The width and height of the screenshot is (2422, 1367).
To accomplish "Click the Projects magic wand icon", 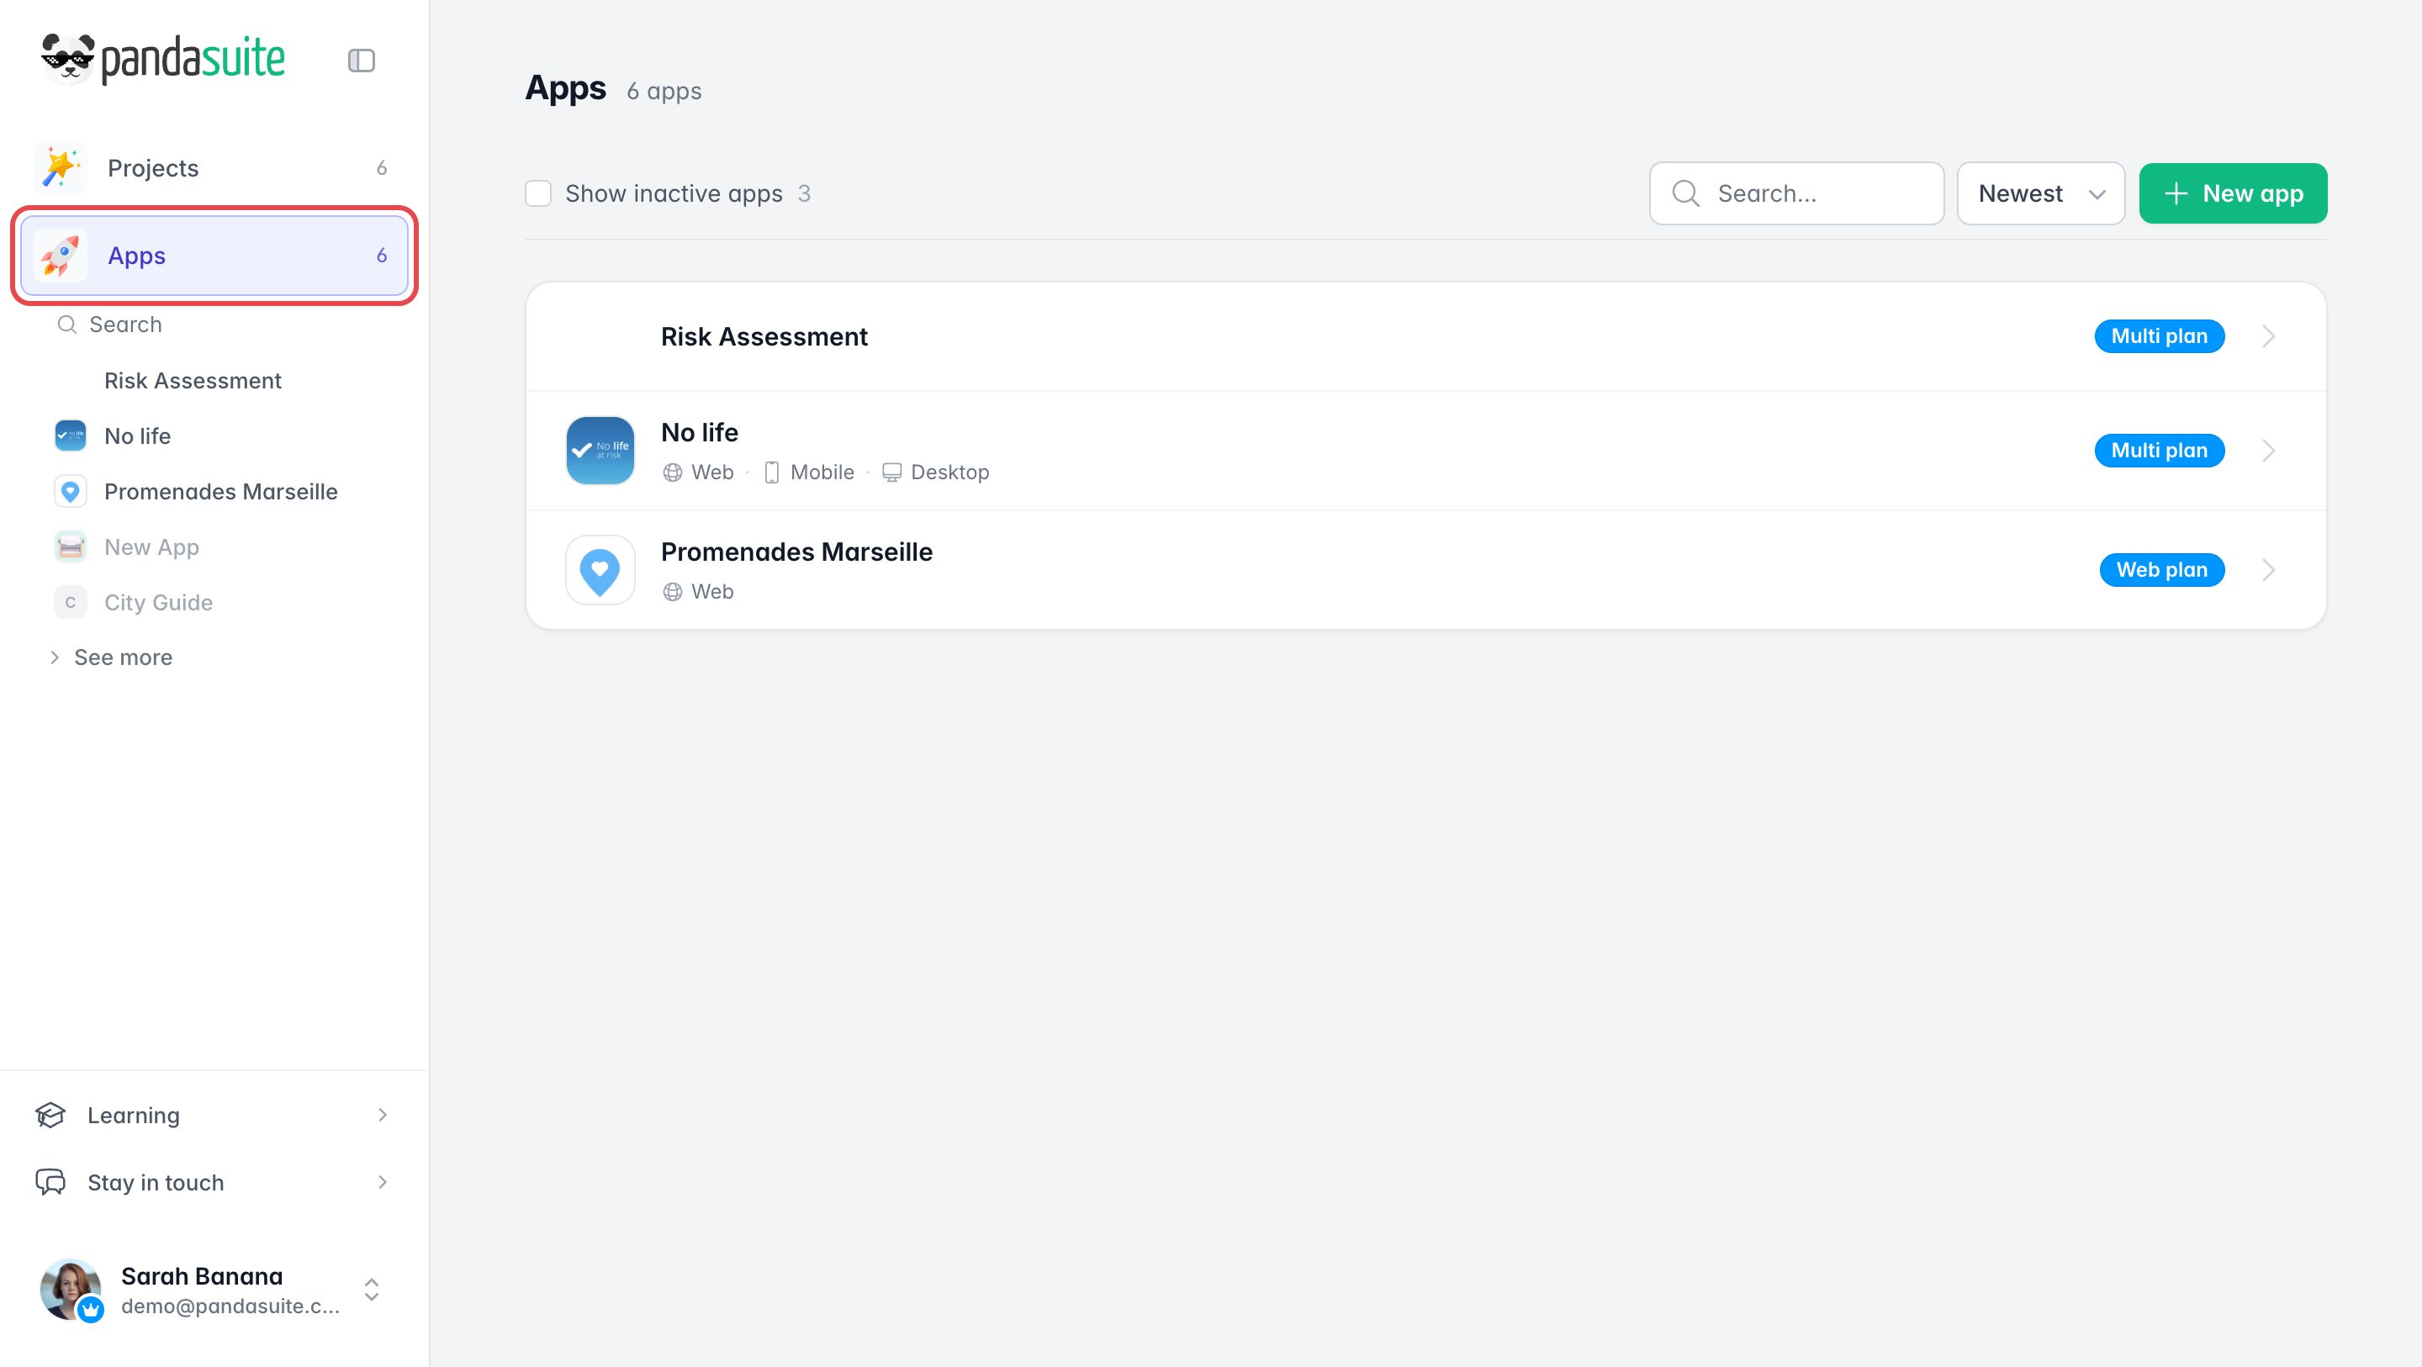I will click(61, 167).
